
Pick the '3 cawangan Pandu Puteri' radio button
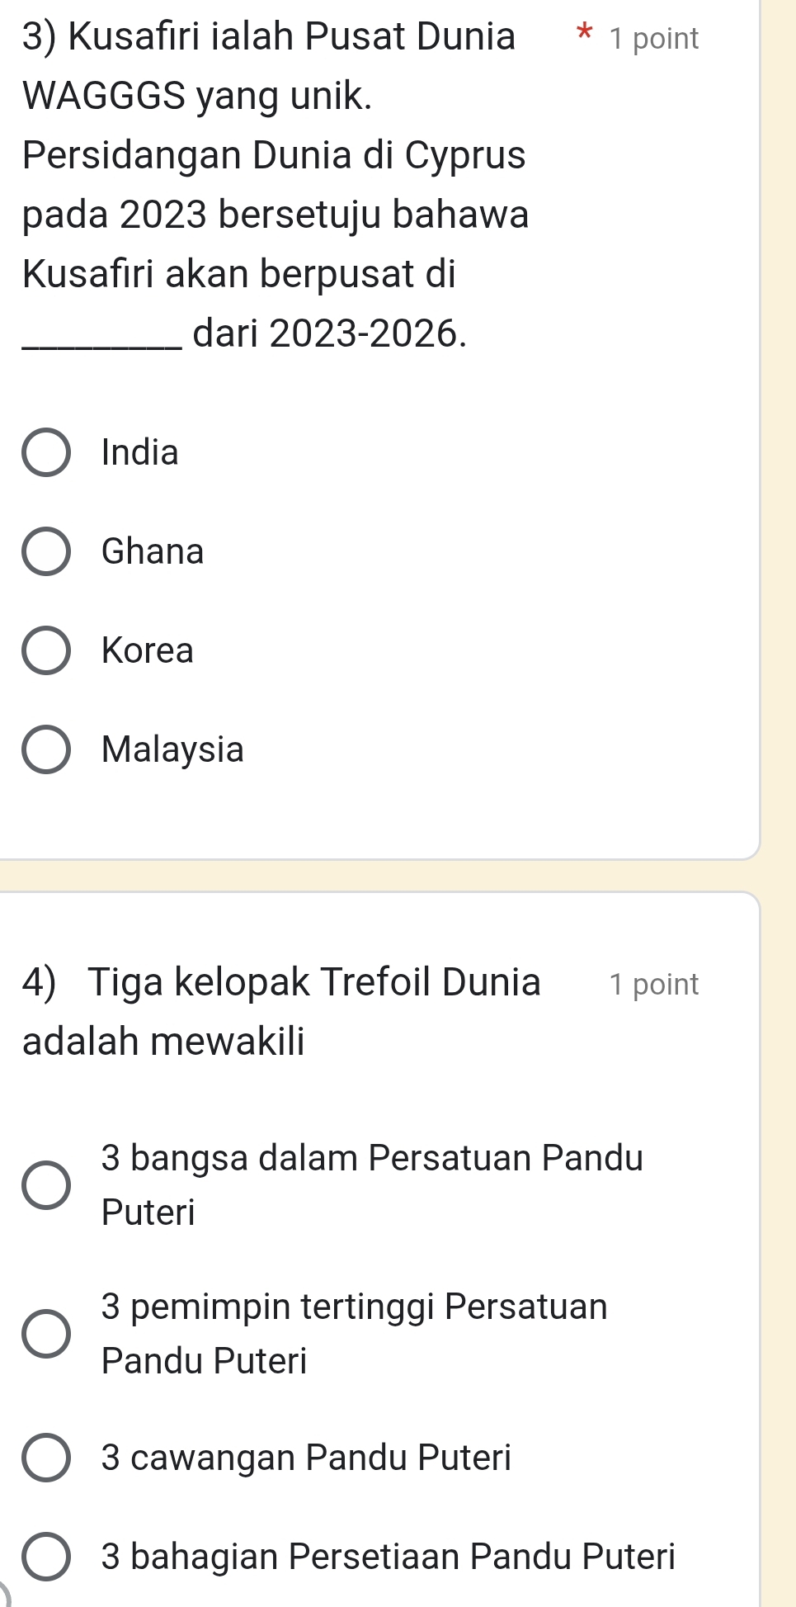point(45,1458)
